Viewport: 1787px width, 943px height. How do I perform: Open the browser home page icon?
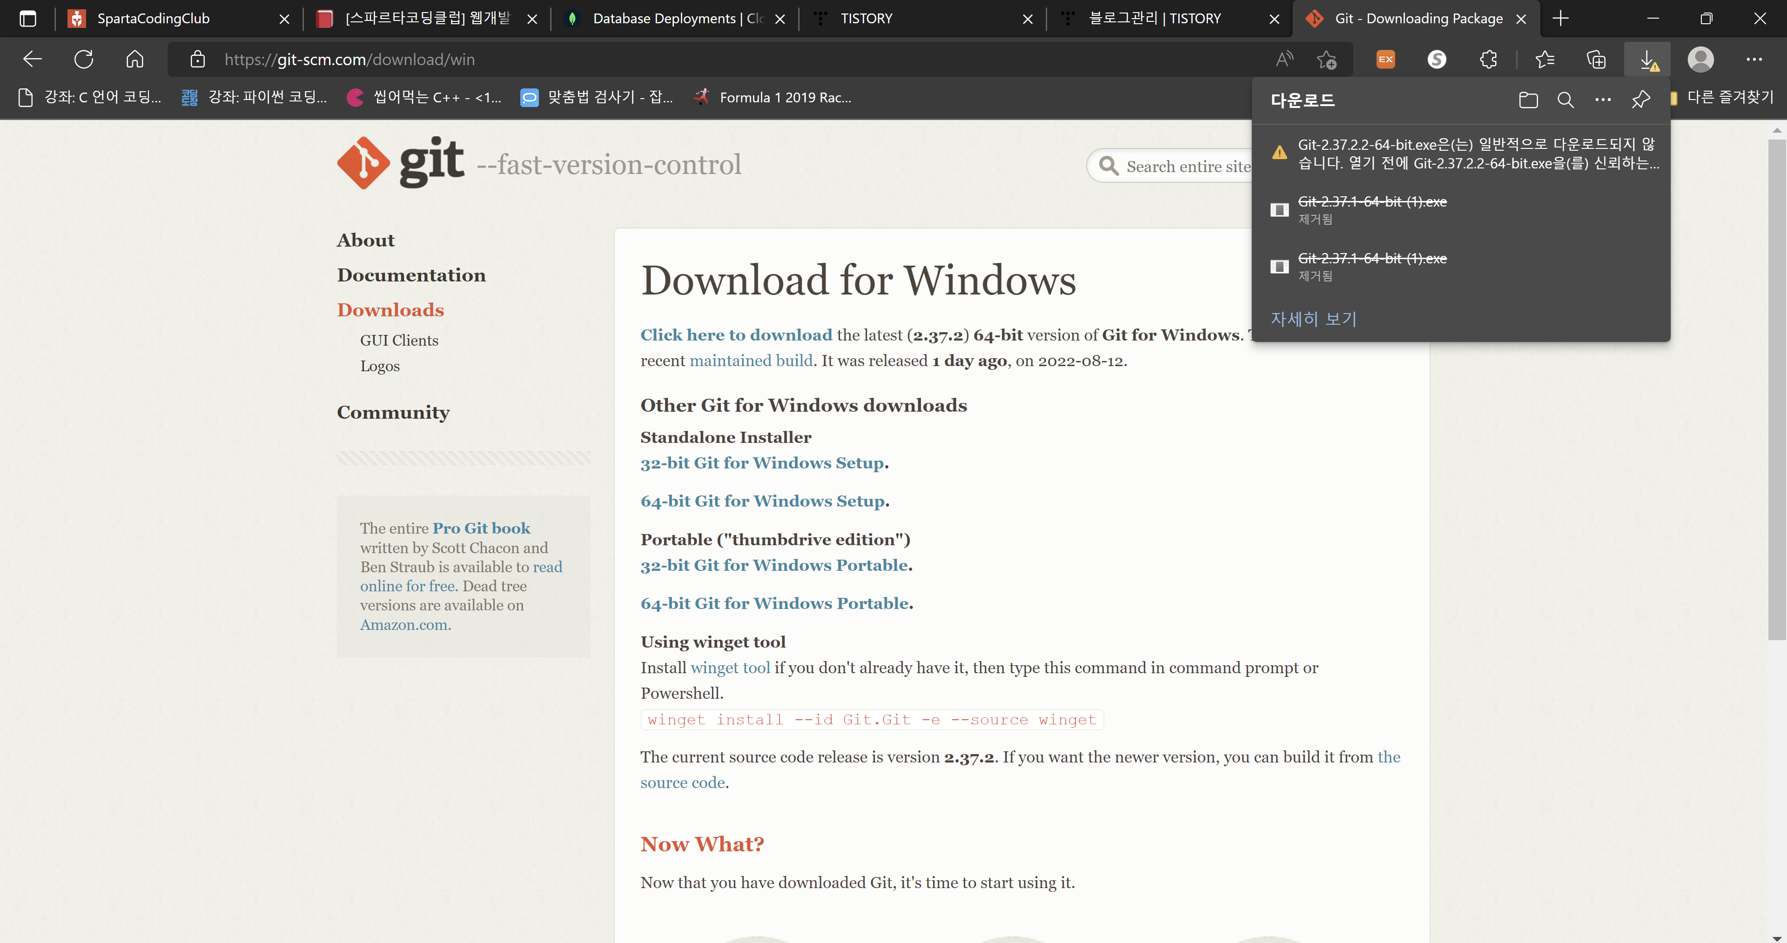[135, 60]
